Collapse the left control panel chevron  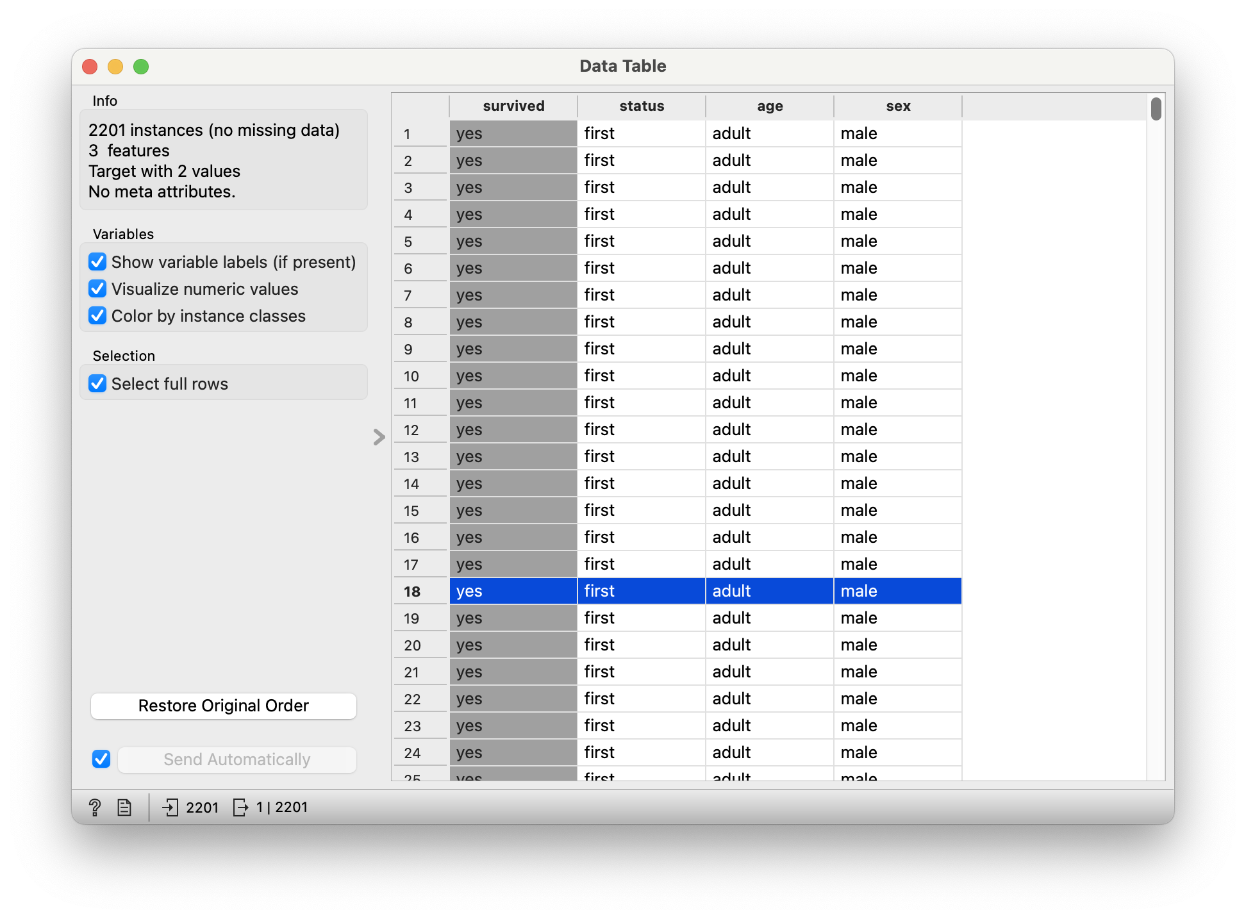click(x=379, y=437)
